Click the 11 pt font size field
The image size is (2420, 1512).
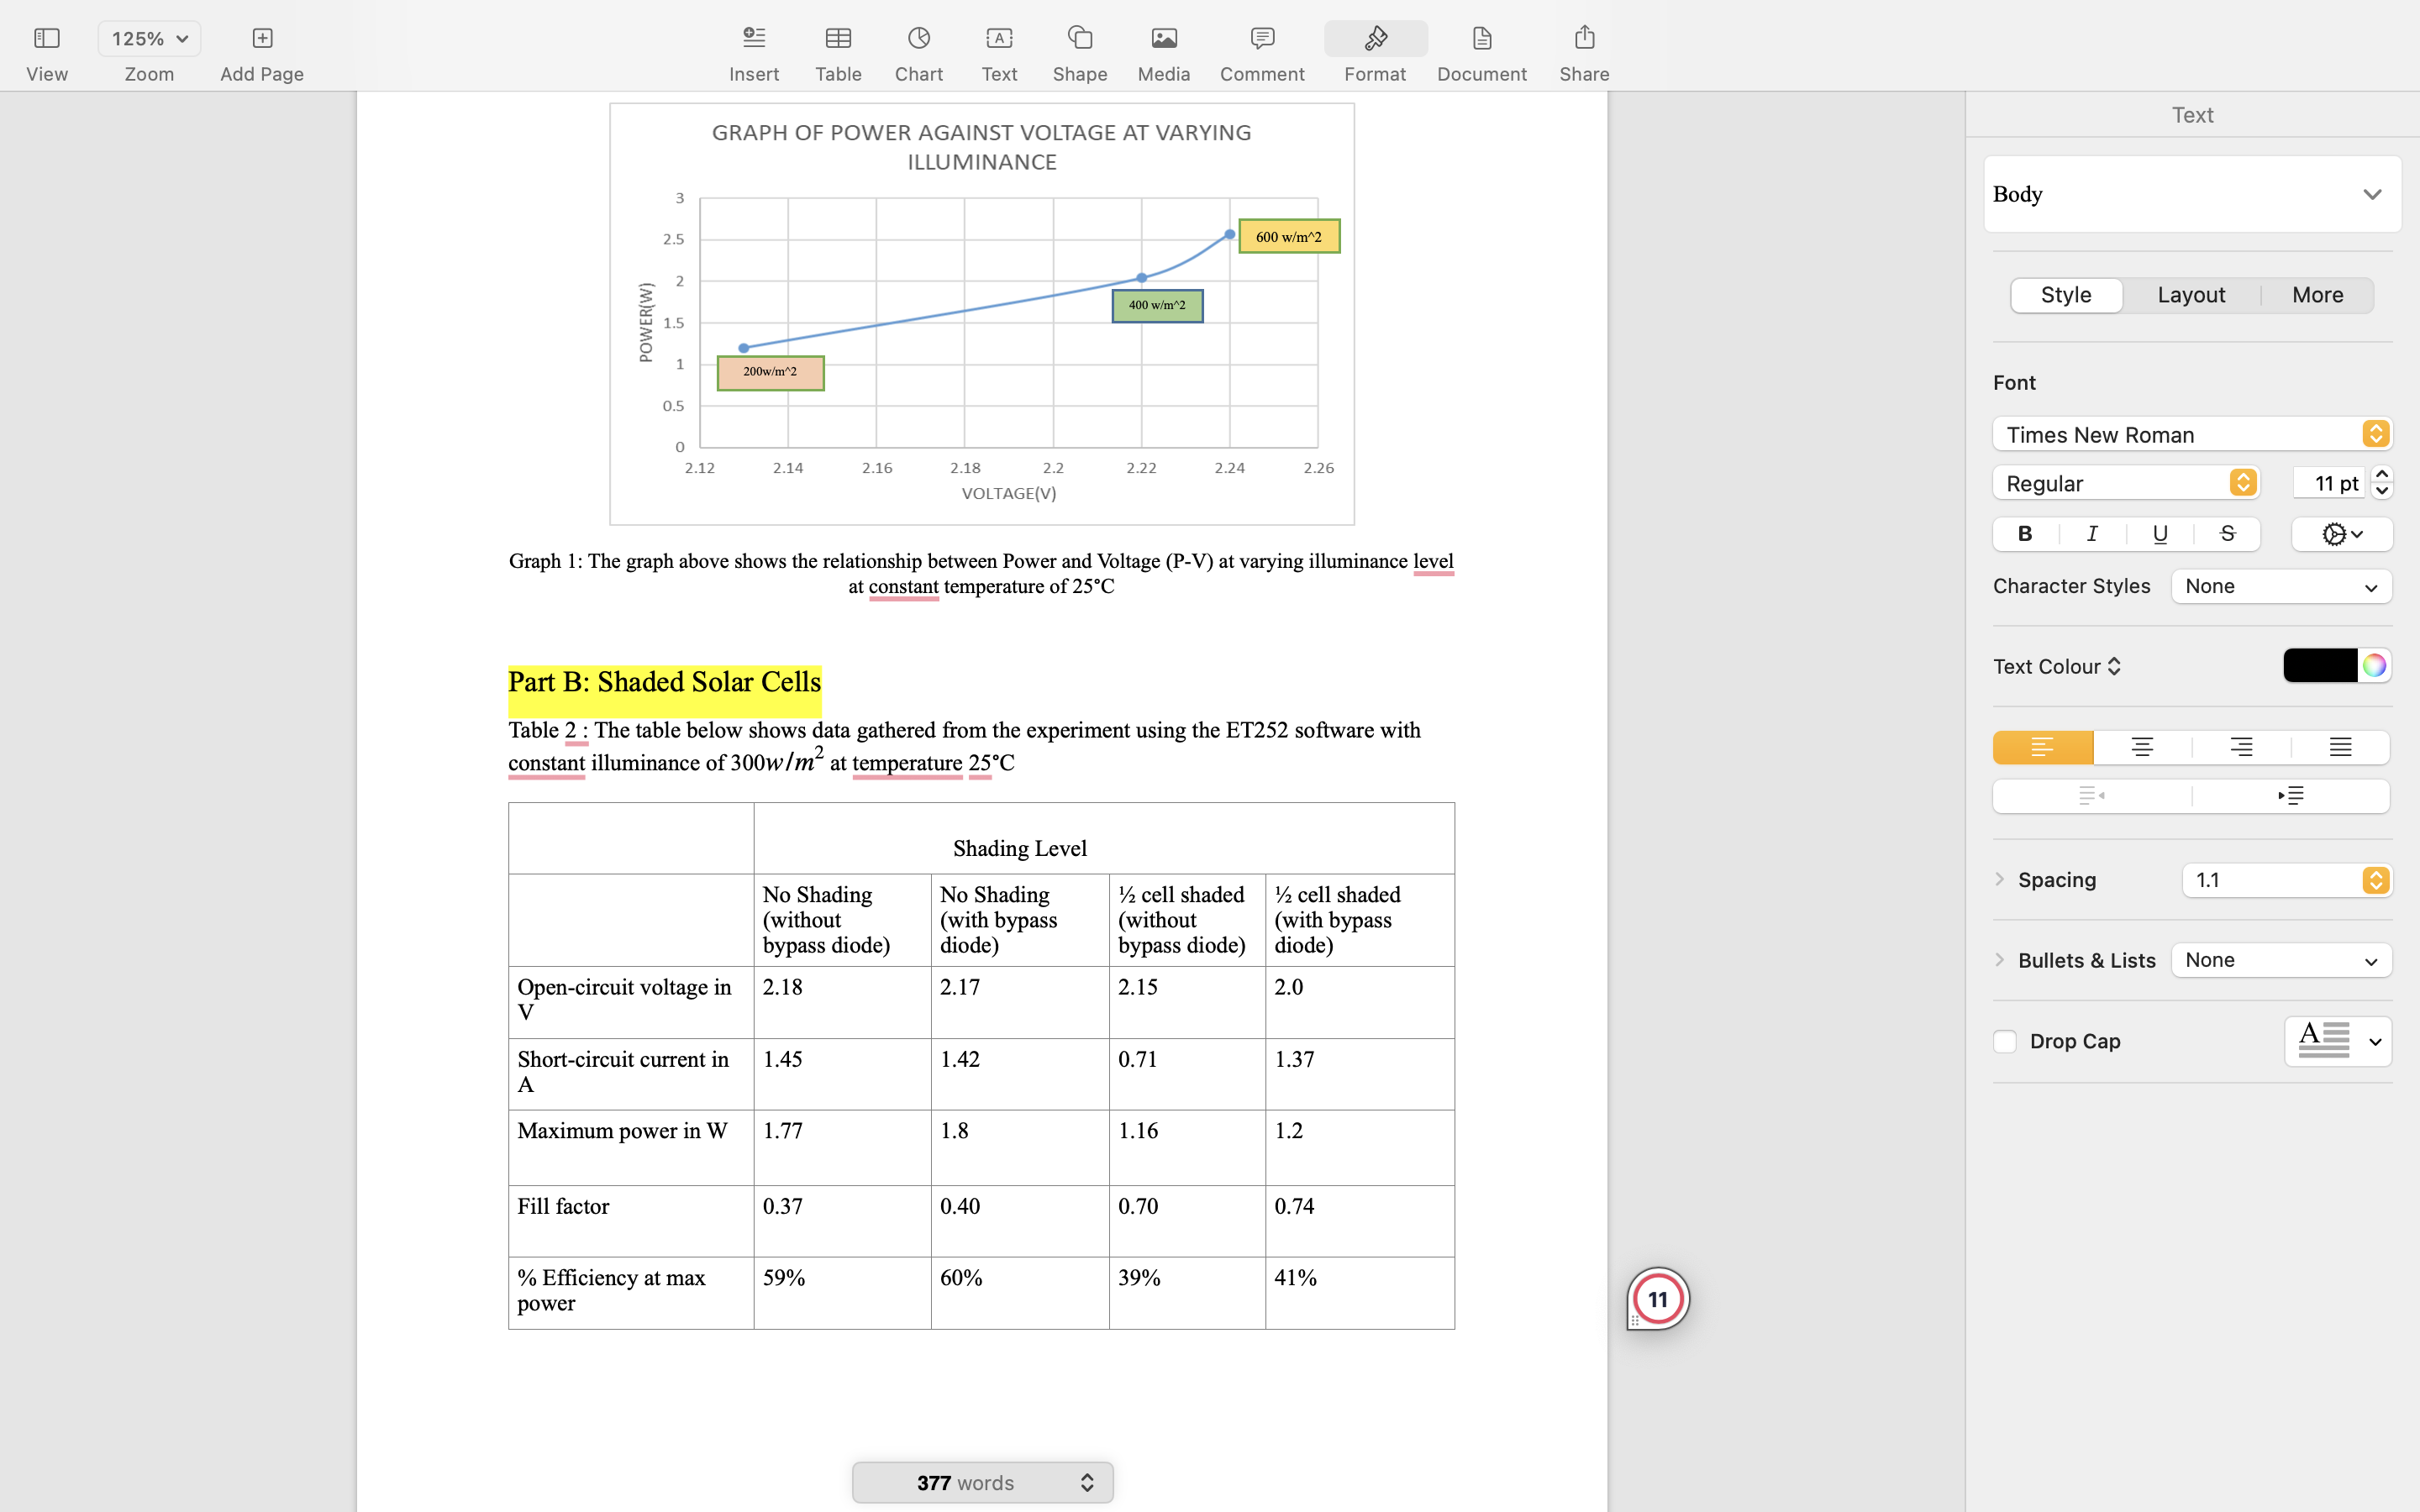(x=2329, y=483)
